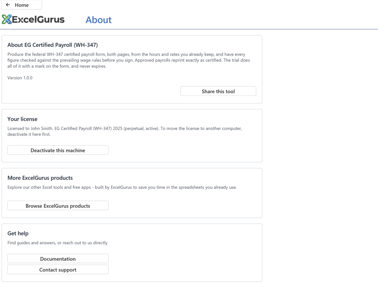Click the Explore our other Excel tools text

pyautogui.click(x=122, y=187)
